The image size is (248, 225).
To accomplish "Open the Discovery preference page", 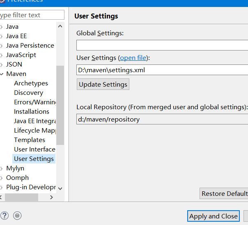I will click(28, 93).
